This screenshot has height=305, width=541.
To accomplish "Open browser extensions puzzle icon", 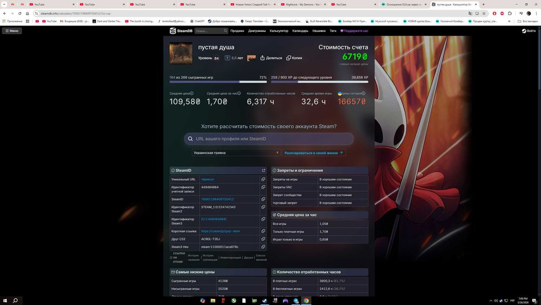I will click(x=510, y=14).
